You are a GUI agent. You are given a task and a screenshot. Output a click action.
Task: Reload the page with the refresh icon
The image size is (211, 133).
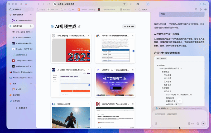pyautogui.click(x=49, y=4)
